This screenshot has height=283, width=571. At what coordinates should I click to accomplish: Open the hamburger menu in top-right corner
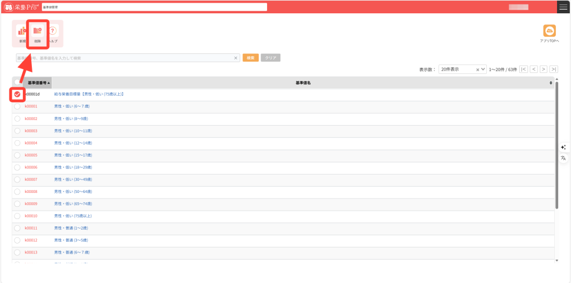pos(563,7)
